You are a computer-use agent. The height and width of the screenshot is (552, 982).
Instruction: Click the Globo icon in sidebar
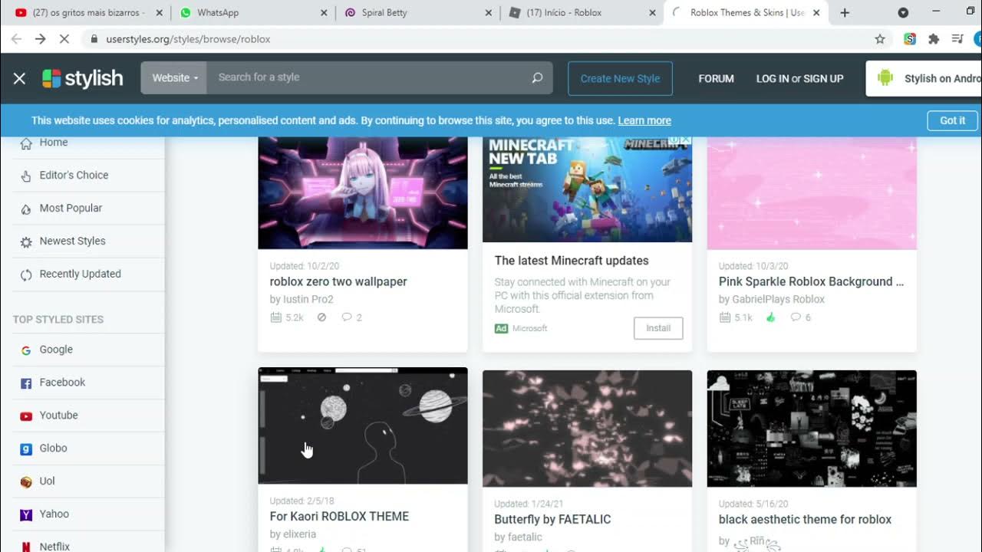click(26, 449)
